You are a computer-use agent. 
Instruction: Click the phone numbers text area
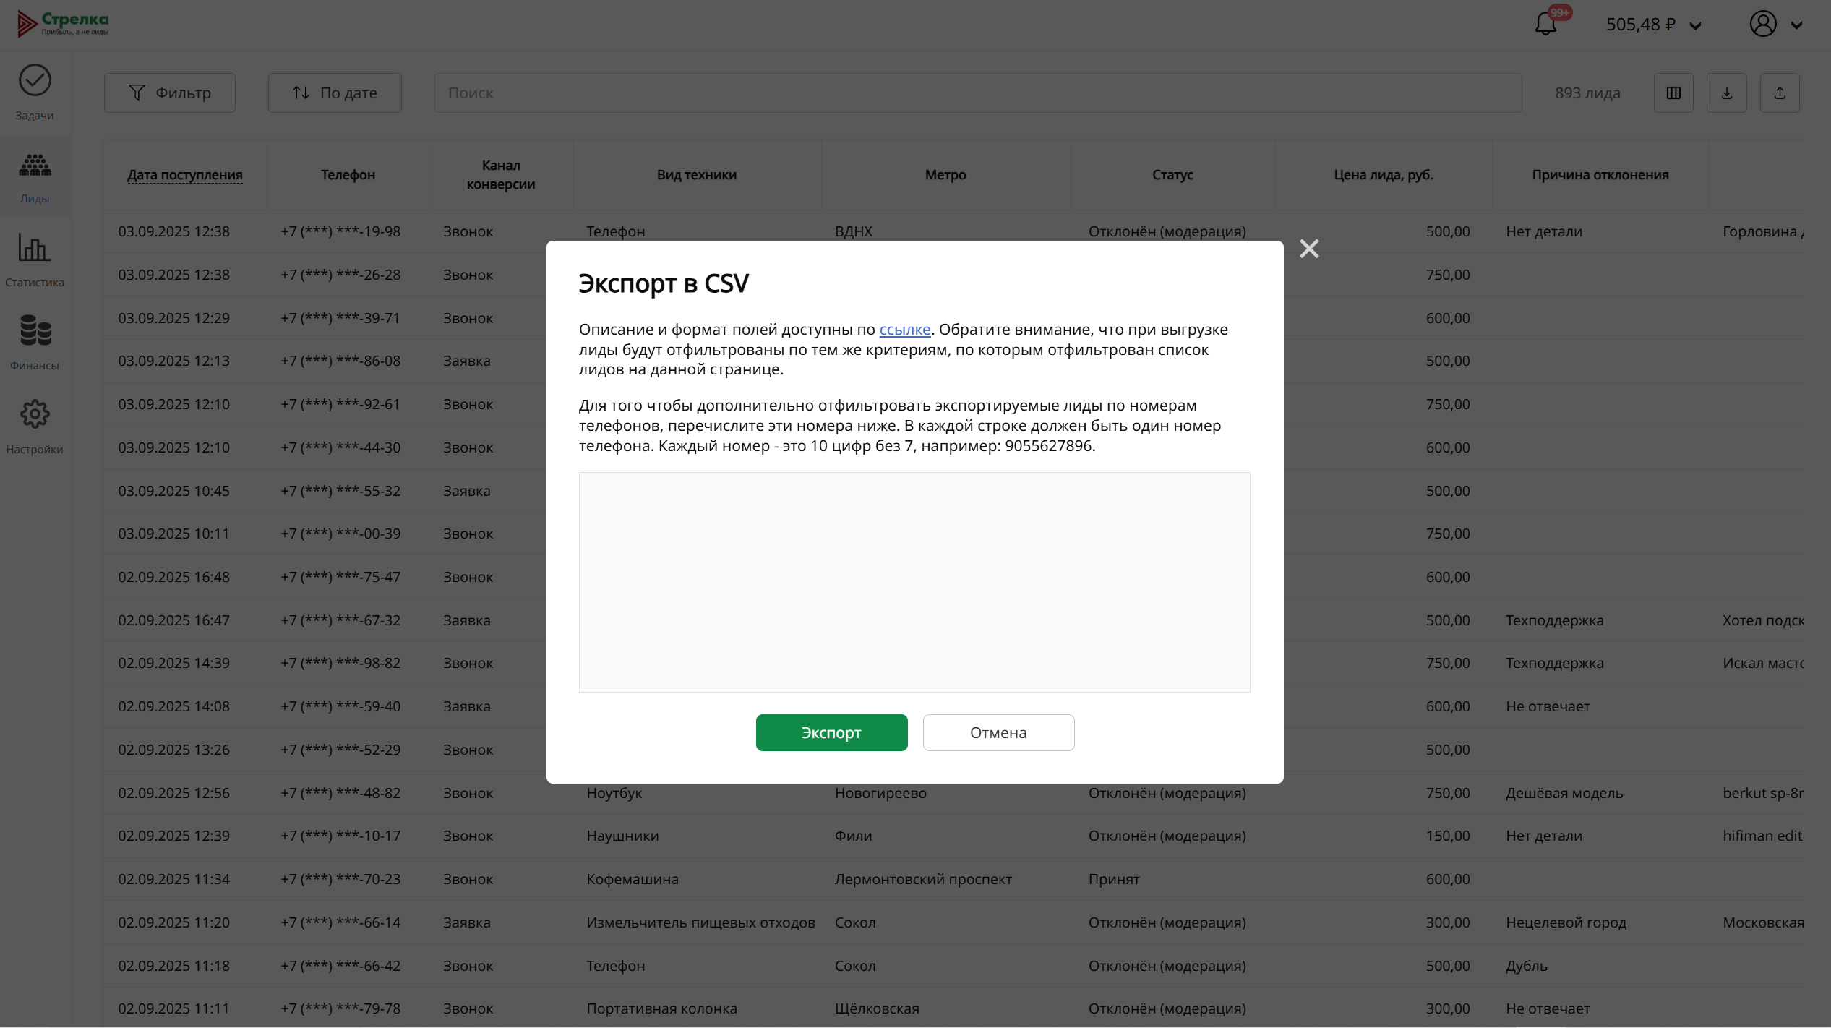(x=914, y=582)
